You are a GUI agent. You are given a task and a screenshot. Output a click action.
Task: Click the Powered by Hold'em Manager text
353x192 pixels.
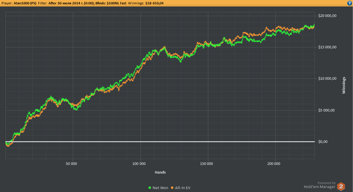(320, 185)
